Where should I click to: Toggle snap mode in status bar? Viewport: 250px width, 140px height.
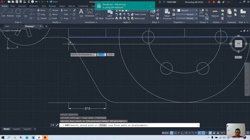click(x=175, y=133)
